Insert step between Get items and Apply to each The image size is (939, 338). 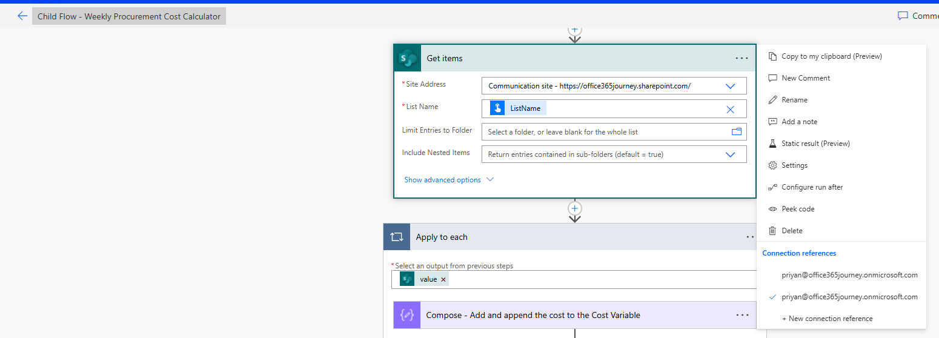coord(574,208)
